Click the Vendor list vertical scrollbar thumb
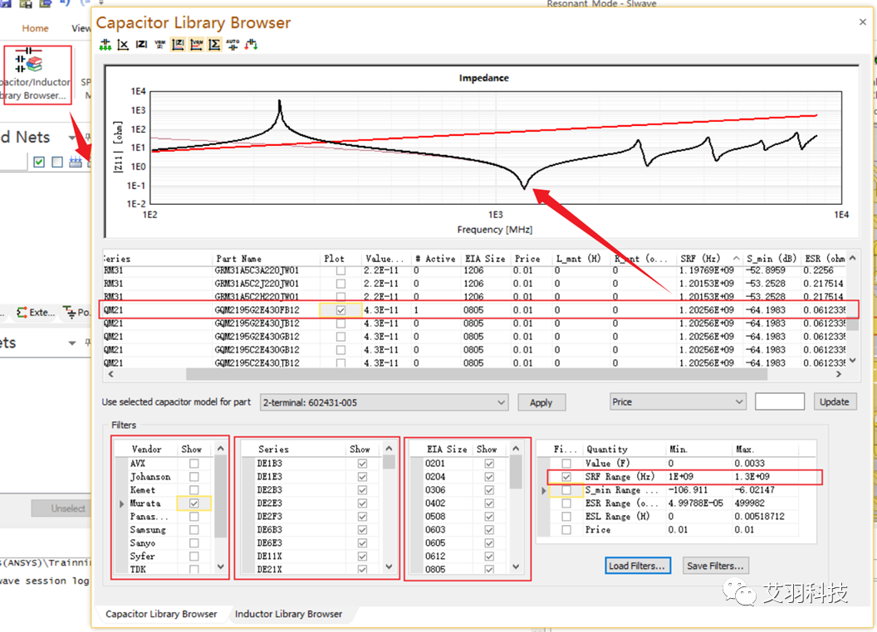 click(x=220, y=497)
